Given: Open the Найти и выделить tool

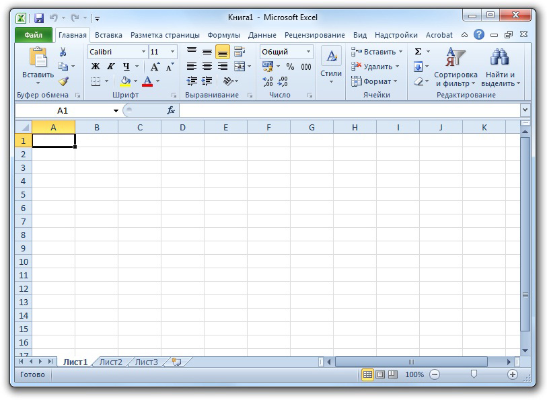Looking at the screenshot, I should [x=501, y=67].
